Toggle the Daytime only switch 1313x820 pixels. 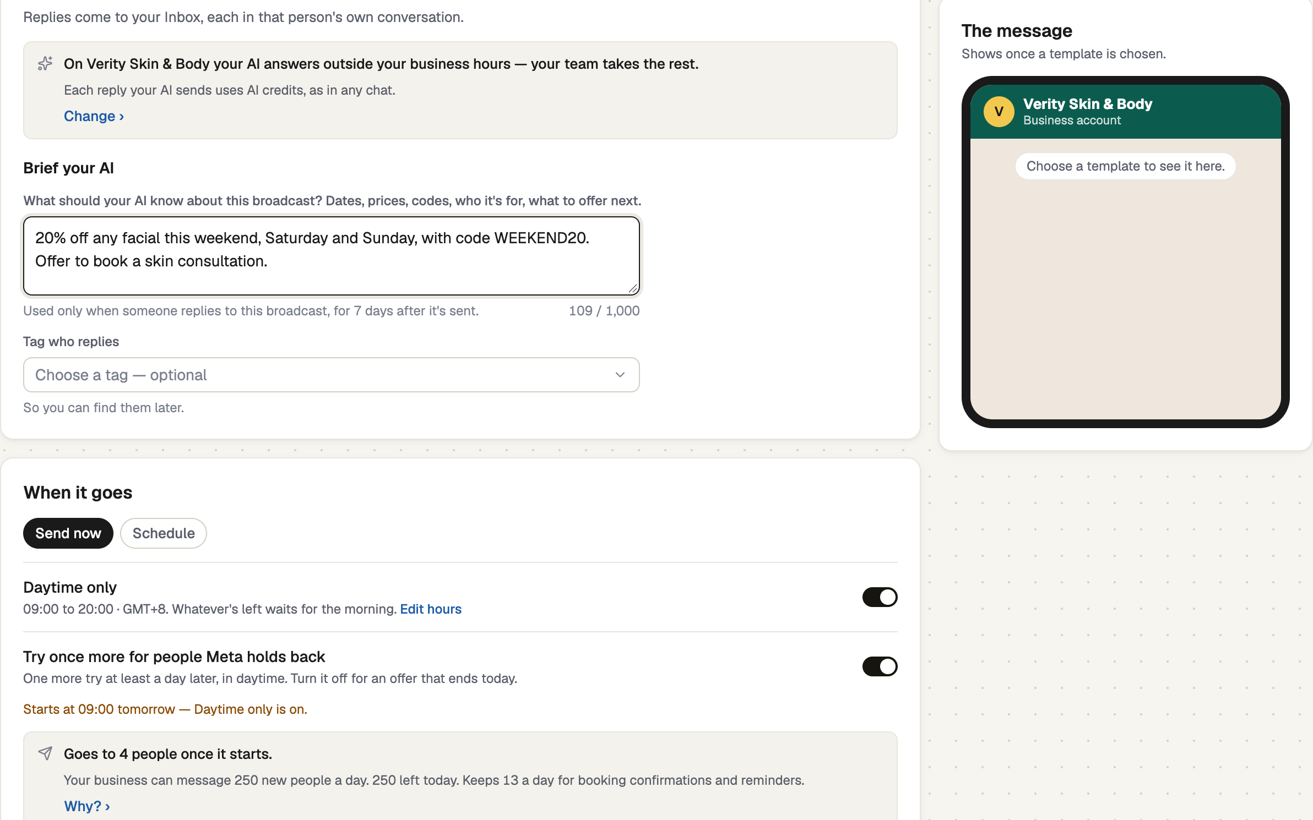880,597
